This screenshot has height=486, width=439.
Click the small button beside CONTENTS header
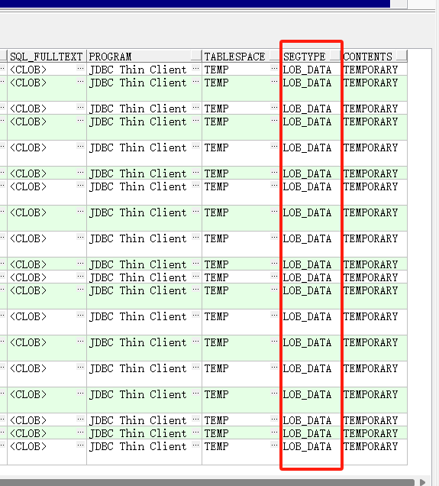(402, 56)
